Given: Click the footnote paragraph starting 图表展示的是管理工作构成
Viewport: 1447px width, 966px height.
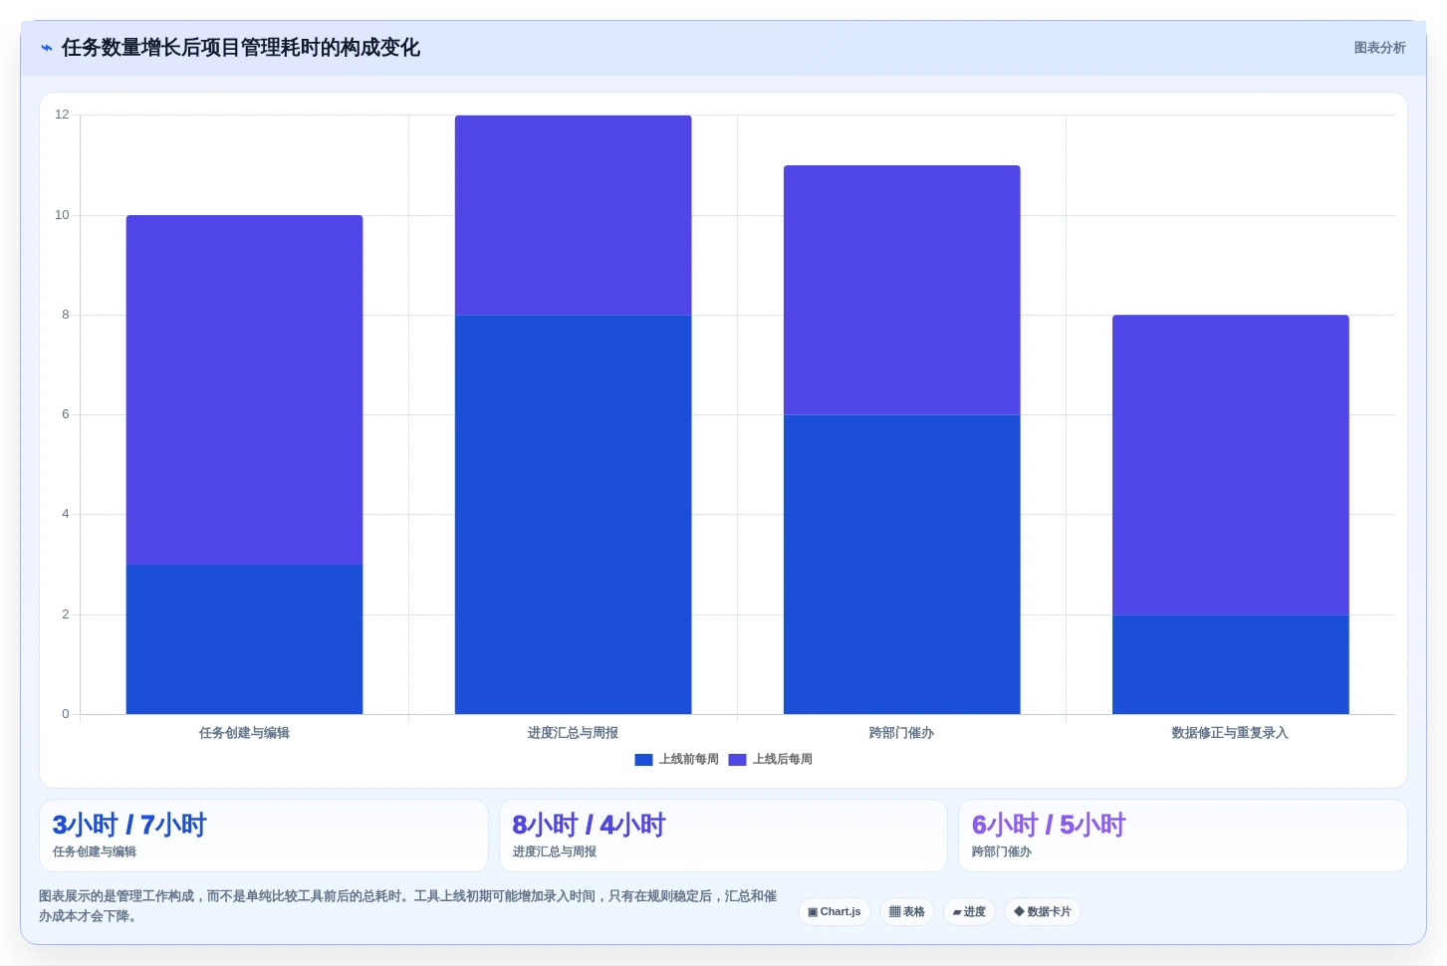Looking at the screenshot, I should coord(408,906).
